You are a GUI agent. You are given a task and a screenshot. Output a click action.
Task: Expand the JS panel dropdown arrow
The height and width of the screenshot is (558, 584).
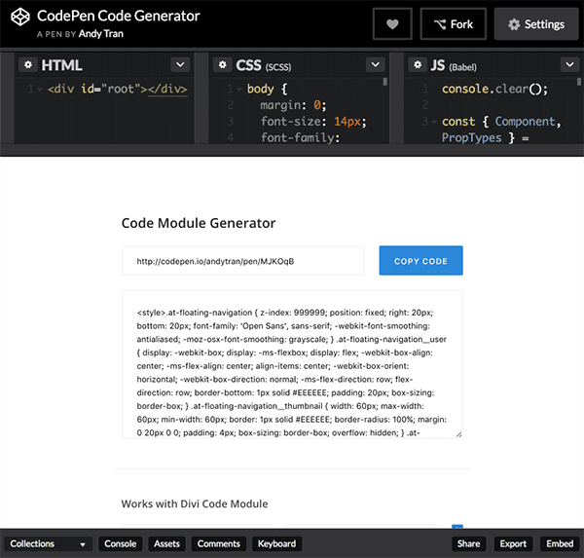pyautogui.click(x=567, y=65)
